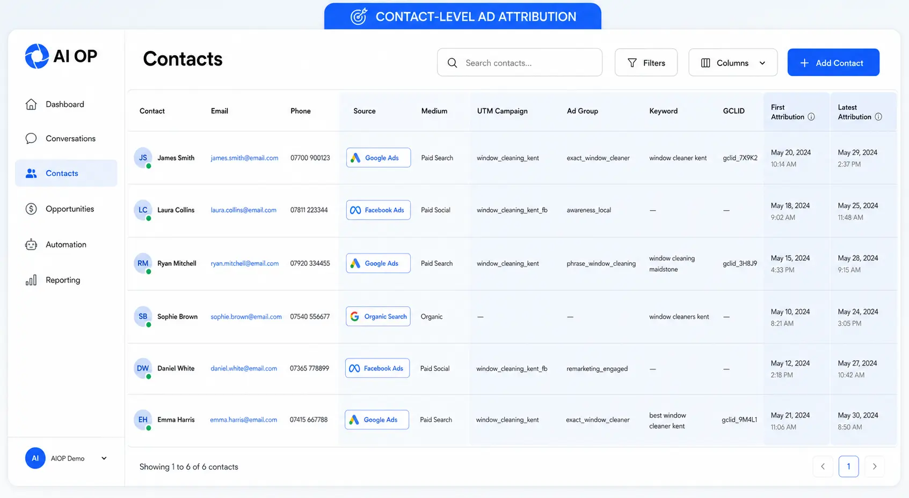
Task: Click the SB avatar for Sophie Brown
Action: pos(143,316)
